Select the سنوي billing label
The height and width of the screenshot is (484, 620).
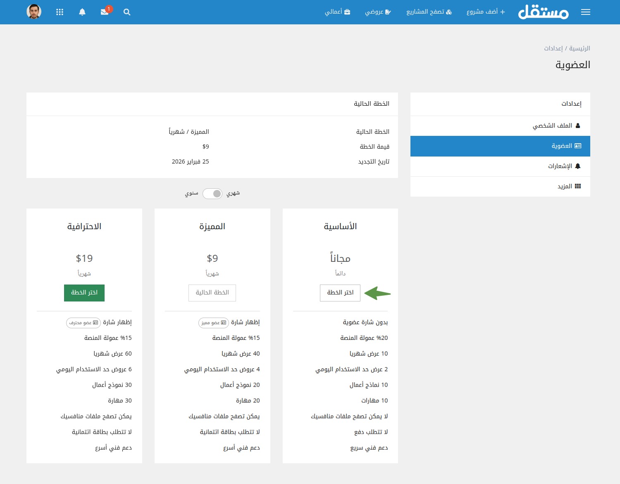coord(191,193)
